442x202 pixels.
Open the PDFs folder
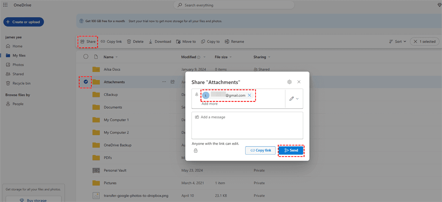108,158
